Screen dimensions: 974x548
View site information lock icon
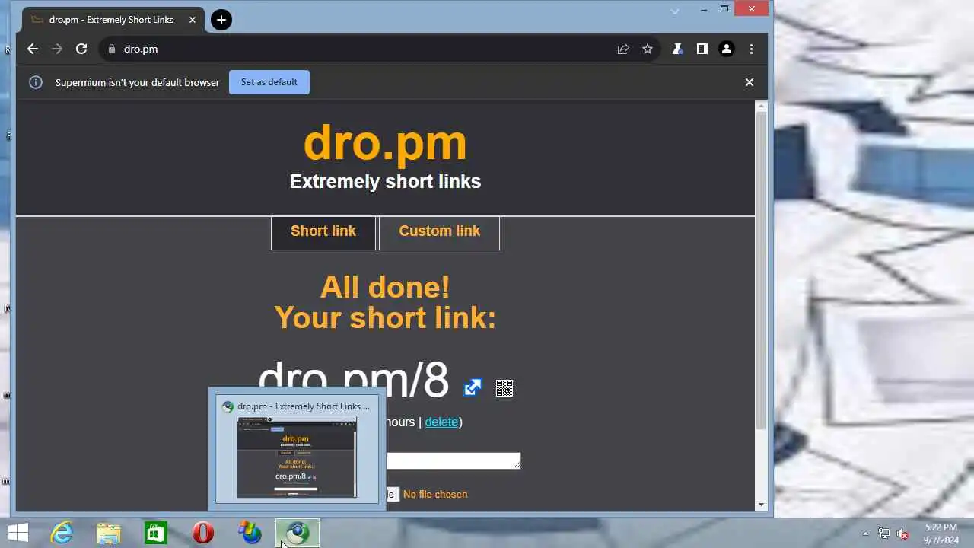coord(112,49)
